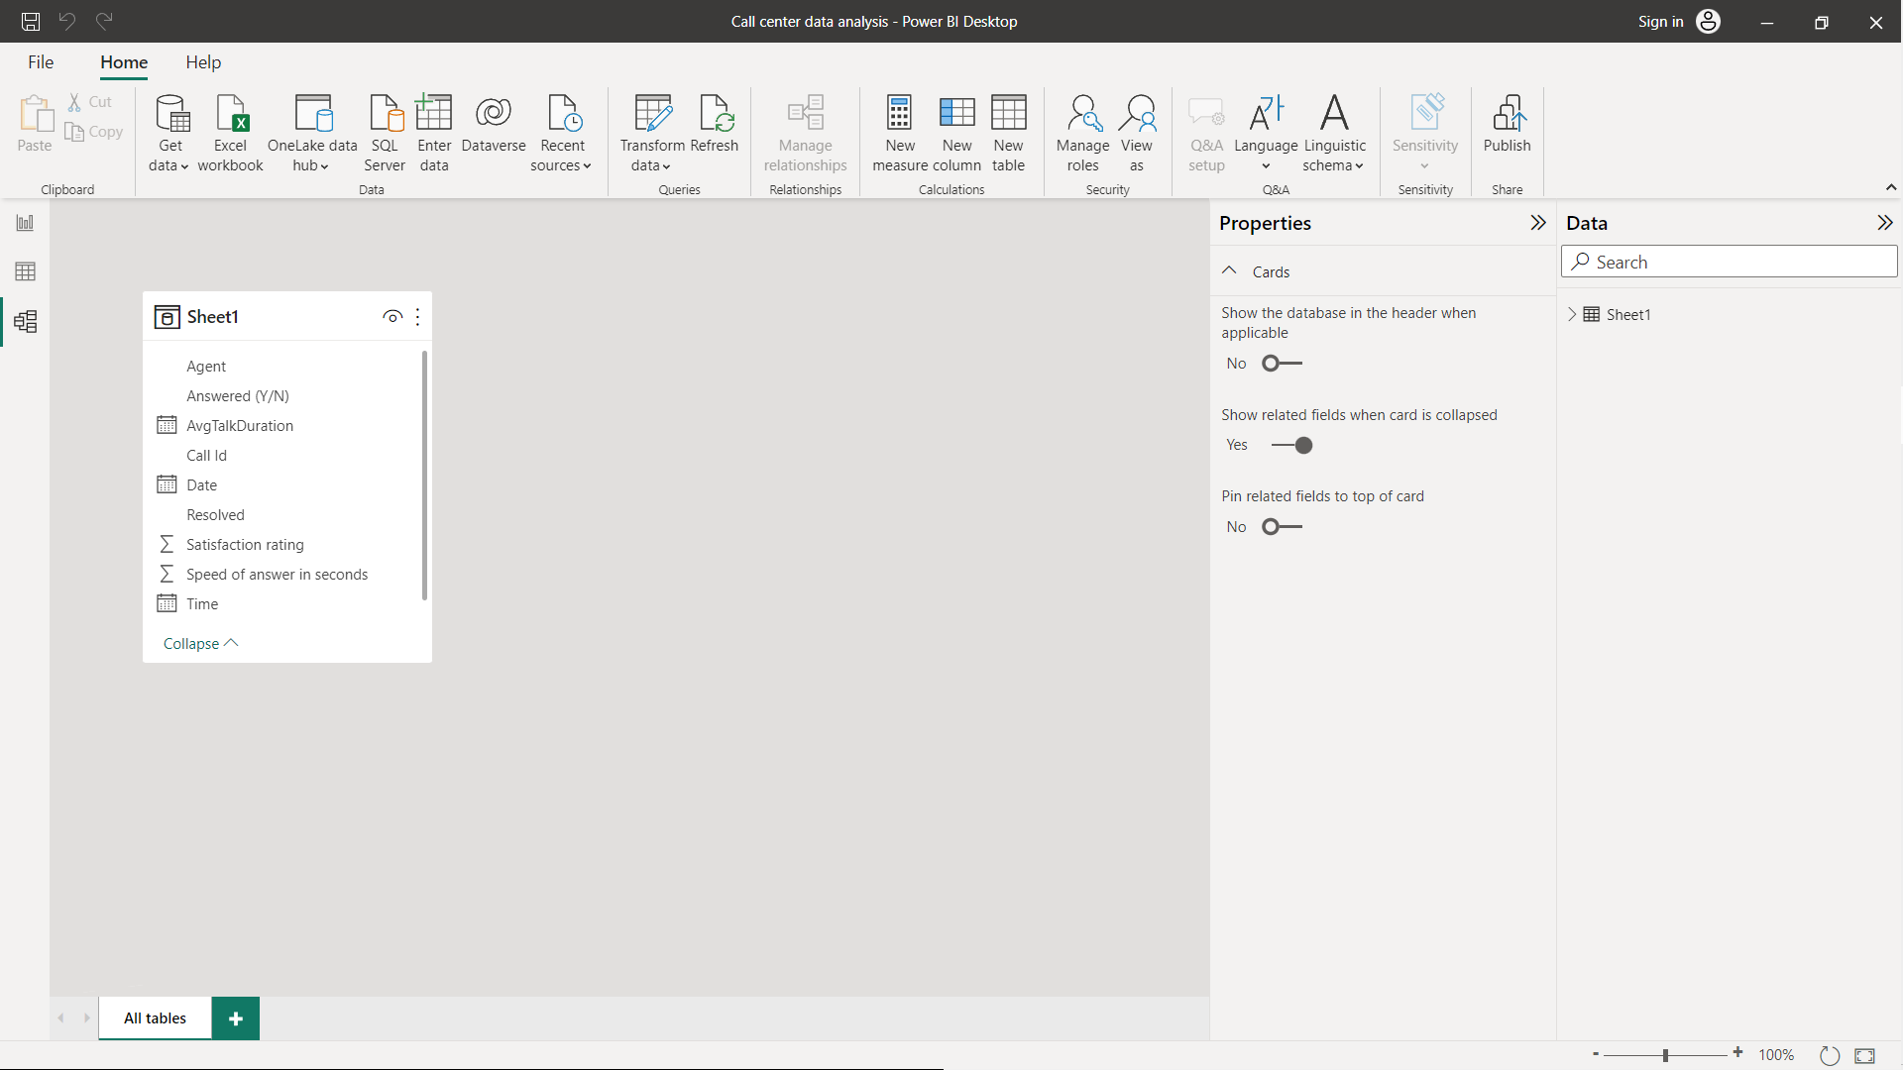This screenshot has width=1903, height=1070.
Task: Expand Sheet1 in the Data pane
Action: tap(1572, 314)
